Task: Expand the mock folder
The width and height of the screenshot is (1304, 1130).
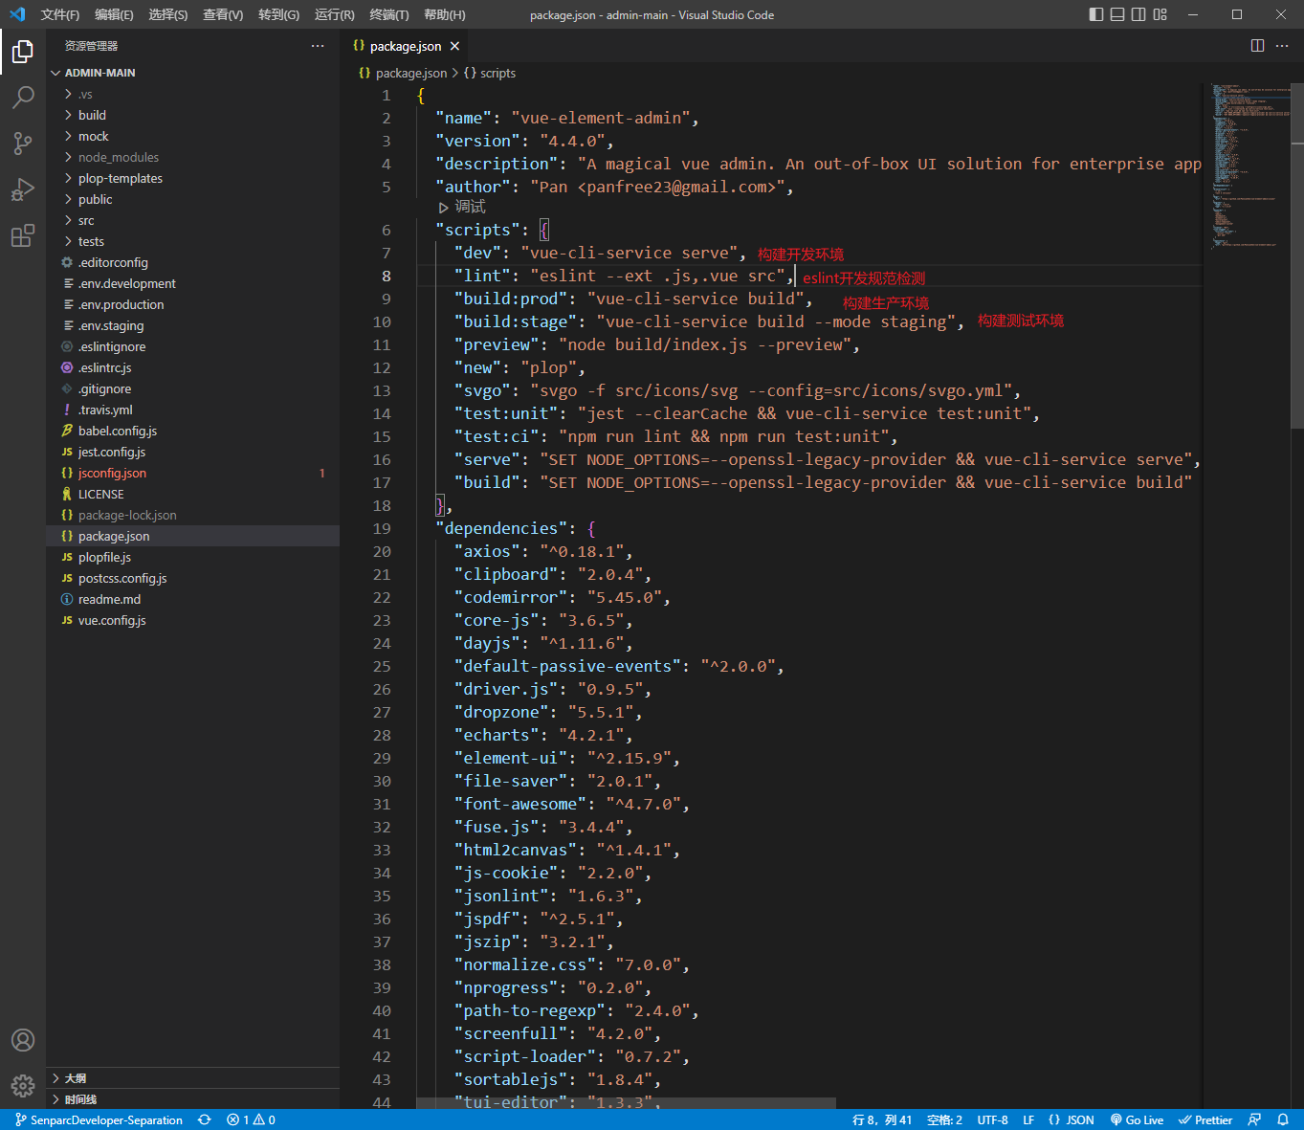Action: pyautogui.click(x=192, y=136)
